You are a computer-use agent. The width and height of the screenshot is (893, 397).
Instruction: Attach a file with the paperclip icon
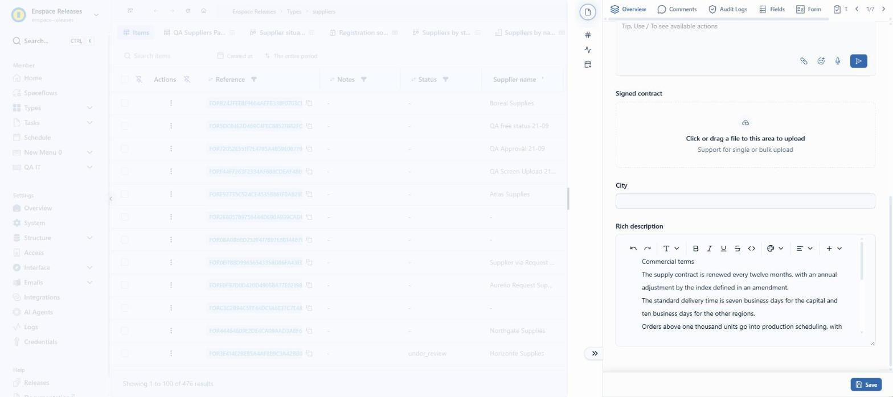[804, 61]
